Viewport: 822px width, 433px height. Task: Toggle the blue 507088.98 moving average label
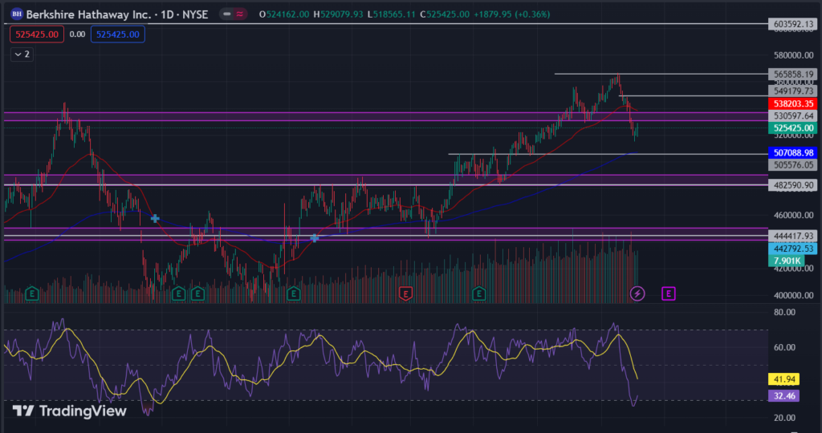pyautogui.click(x=792, y=153)
